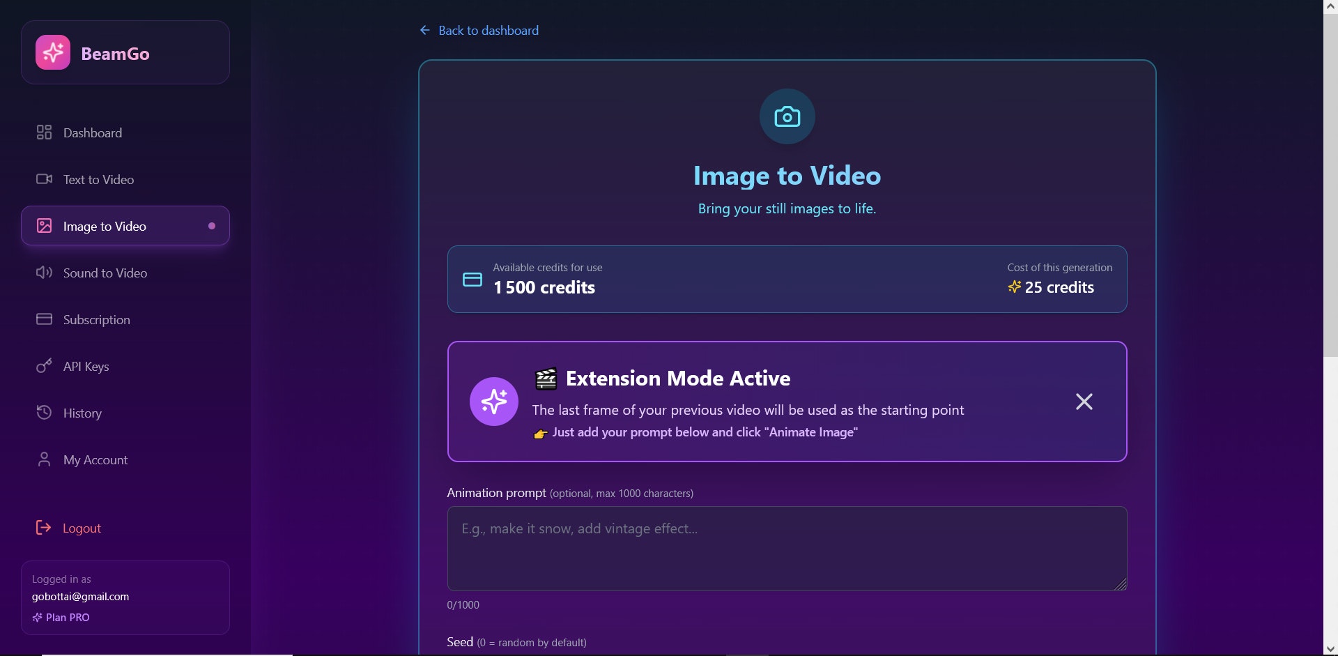Image resolution: width=1338 pixels, height=656 pixels.
Task: Open the Text to Video camcorder icon
Action: click(44, 179)
